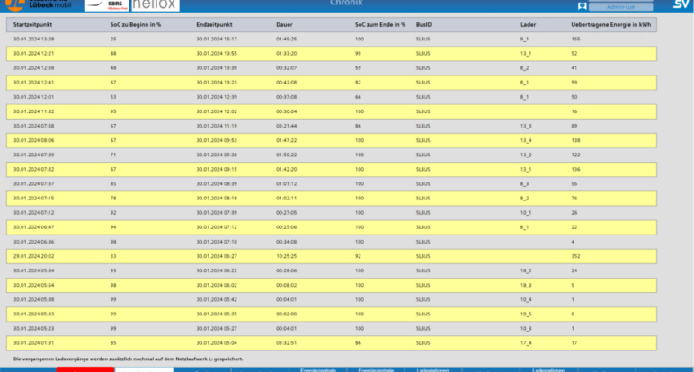This screenshot has height=372, width=694.
Task: Select the Admin user name field
Action: (x=621, y=6)
